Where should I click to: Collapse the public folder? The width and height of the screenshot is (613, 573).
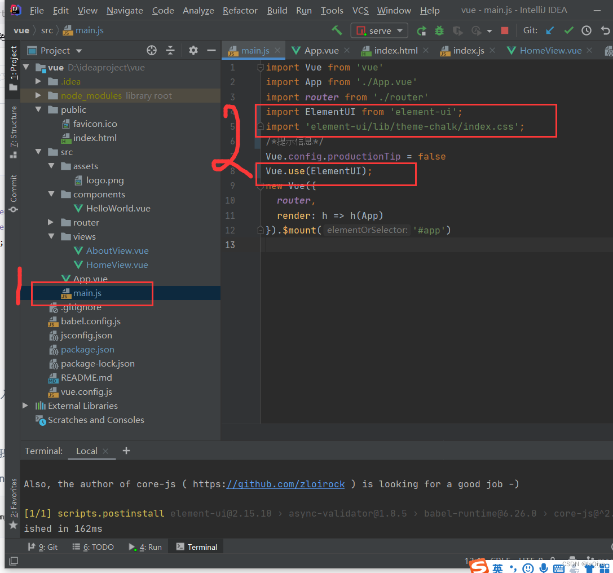(x=38, y=109)
